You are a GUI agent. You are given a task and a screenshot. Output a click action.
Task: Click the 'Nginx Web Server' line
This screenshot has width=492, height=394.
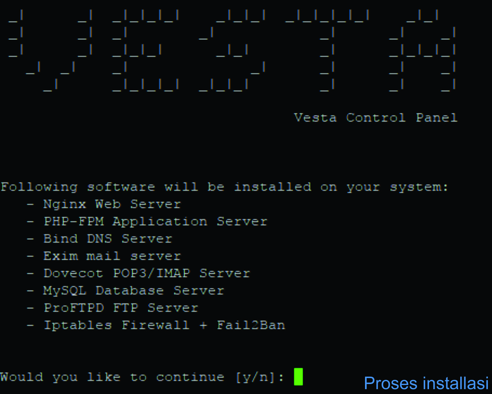click(x=112, y=204)
